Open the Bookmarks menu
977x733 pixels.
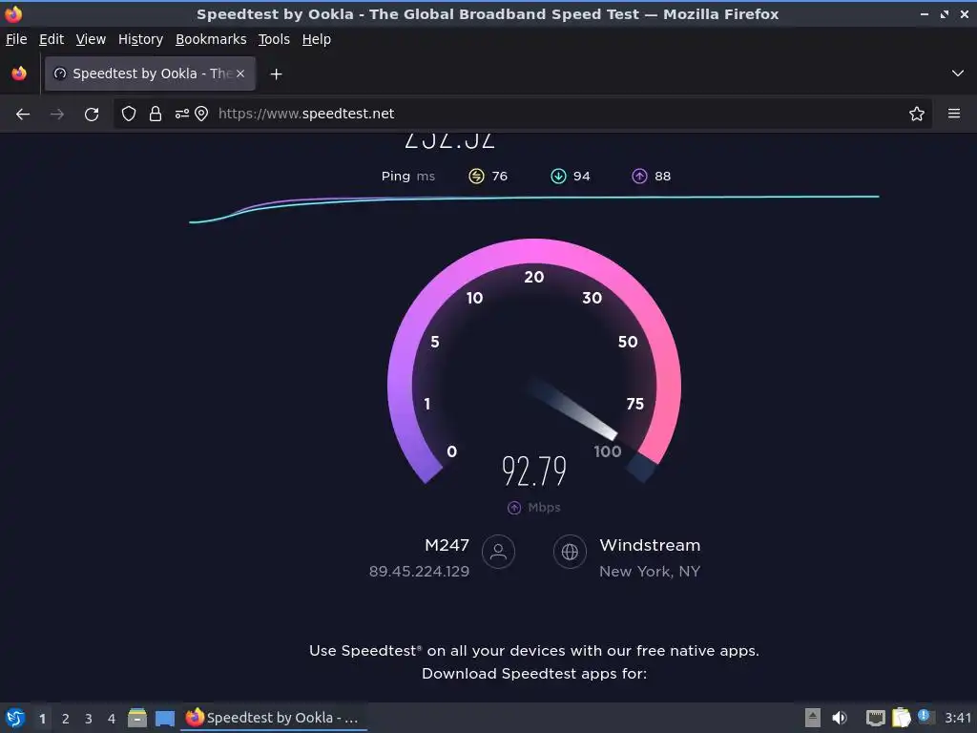coord(211,39)
